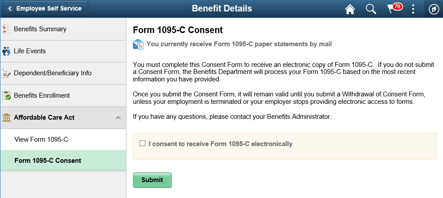Open the three-dot Actions menu
The width and height of the screenshot is (443, 198).
click(x=413, y=9)
